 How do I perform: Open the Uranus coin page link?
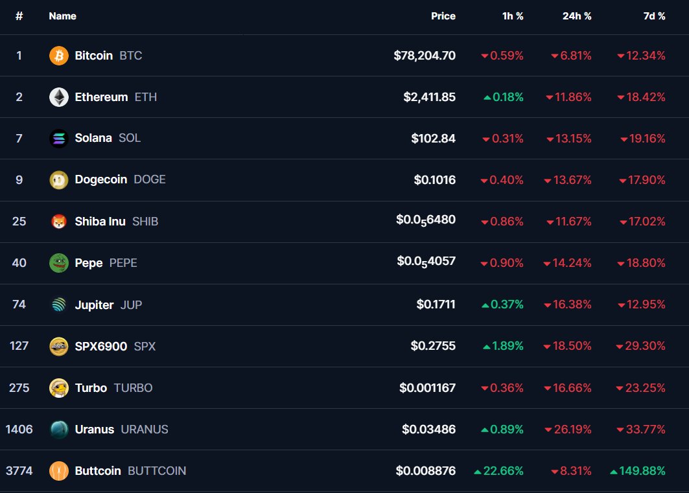coord(95,430)
